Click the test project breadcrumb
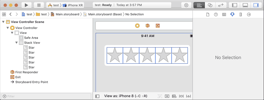Screen dimensions: 264x100 [27, 14]
